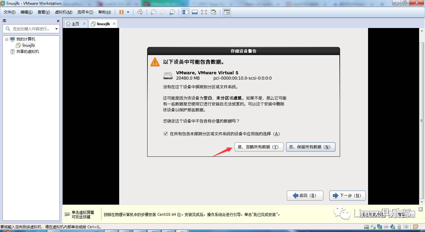Collapse the 我的计算机 tree node
This screenshot has width=425, height=232.
coord(7,39)
